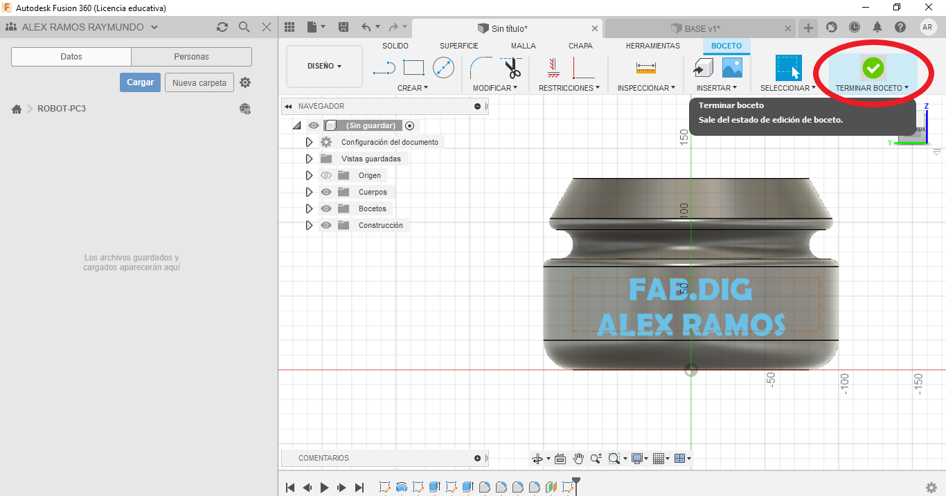Viewport: 946px width, 496px height.
Task: Click the timeline marker at end
Action: pyautogui.click(x=575, y=482)
